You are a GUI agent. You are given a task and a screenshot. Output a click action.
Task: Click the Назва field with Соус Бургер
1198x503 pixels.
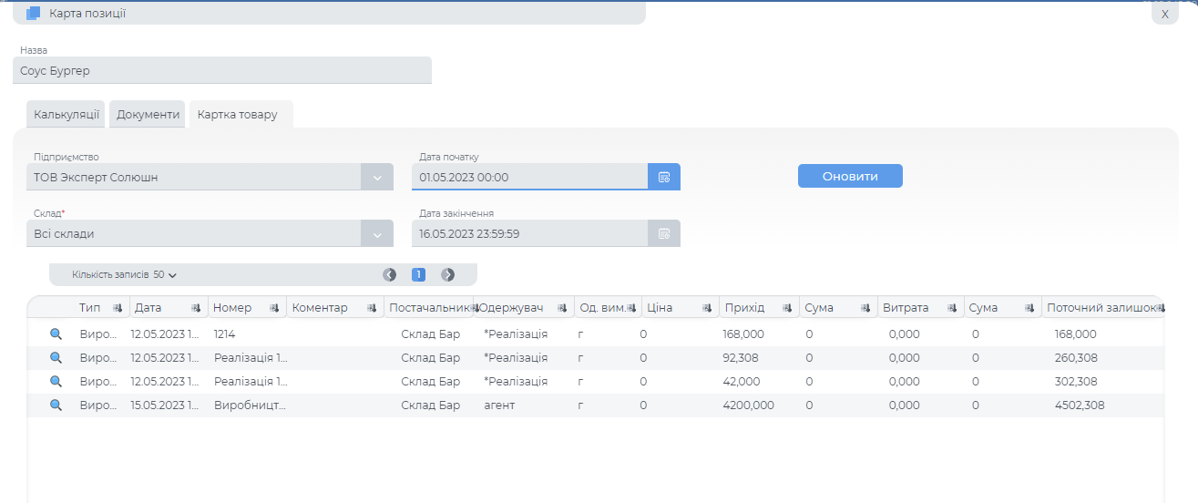(x=221, y=70)
